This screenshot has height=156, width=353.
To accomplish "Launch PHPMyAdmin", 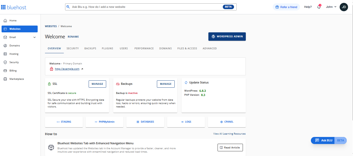I will 104,122.
